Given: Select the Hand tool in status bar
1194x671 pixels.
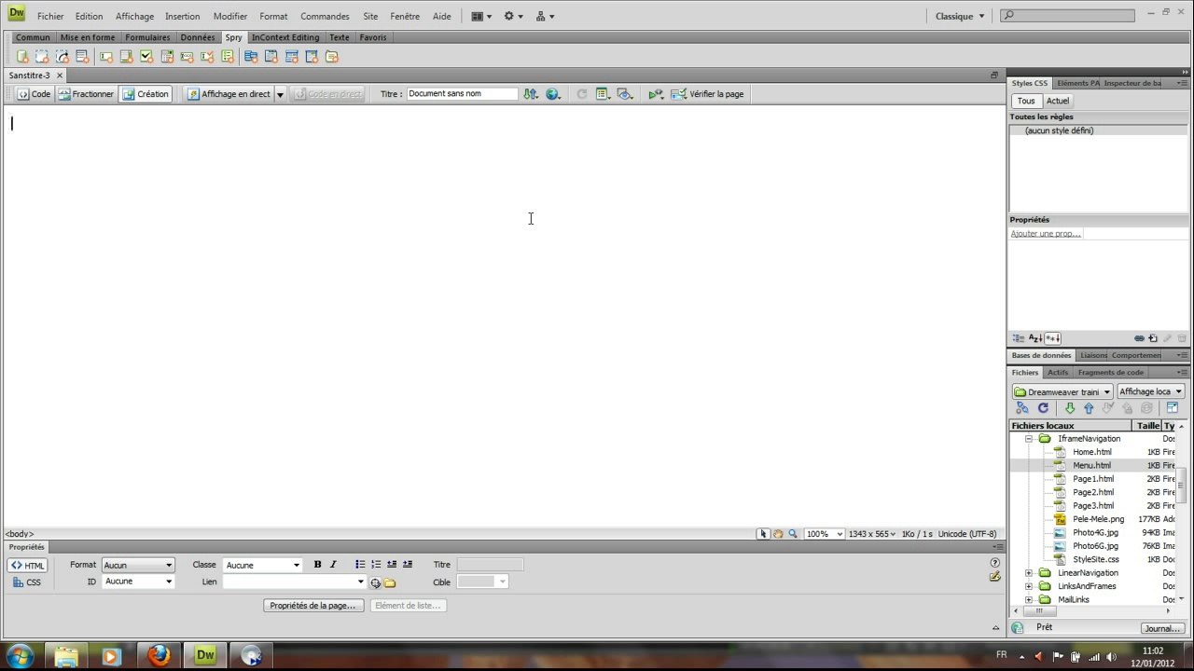Looking at the screenshot, I should [x=778, y=534].
